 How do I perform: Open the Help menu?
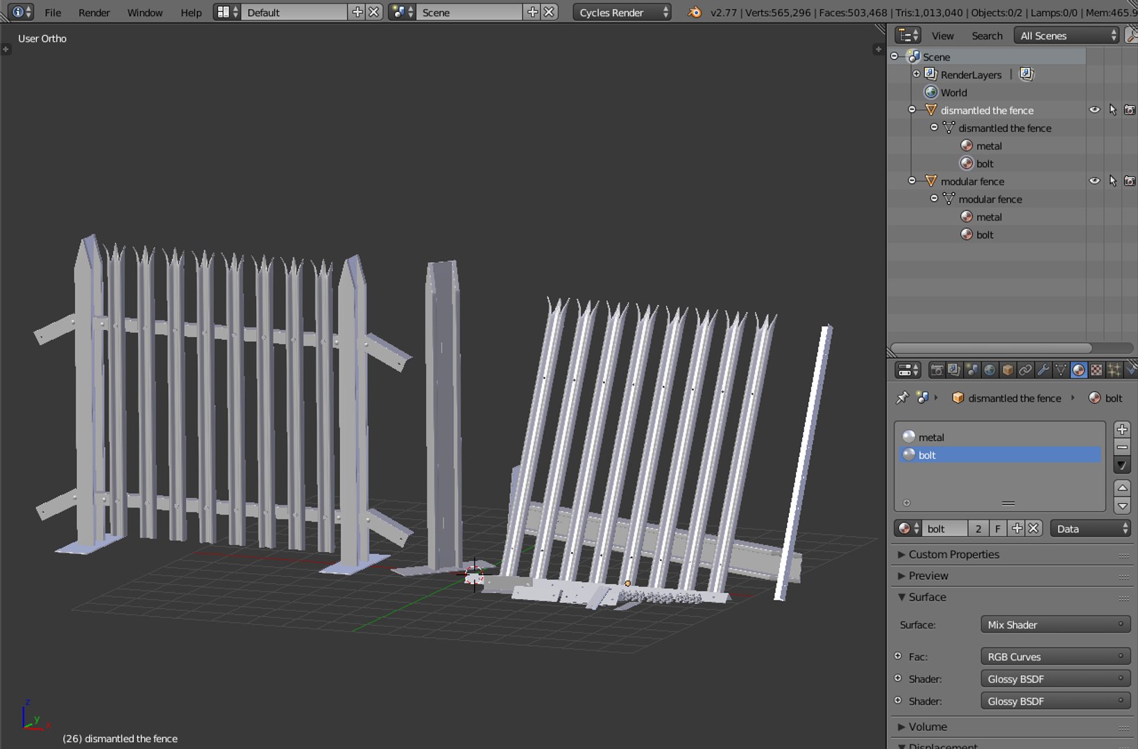(191, 12)
